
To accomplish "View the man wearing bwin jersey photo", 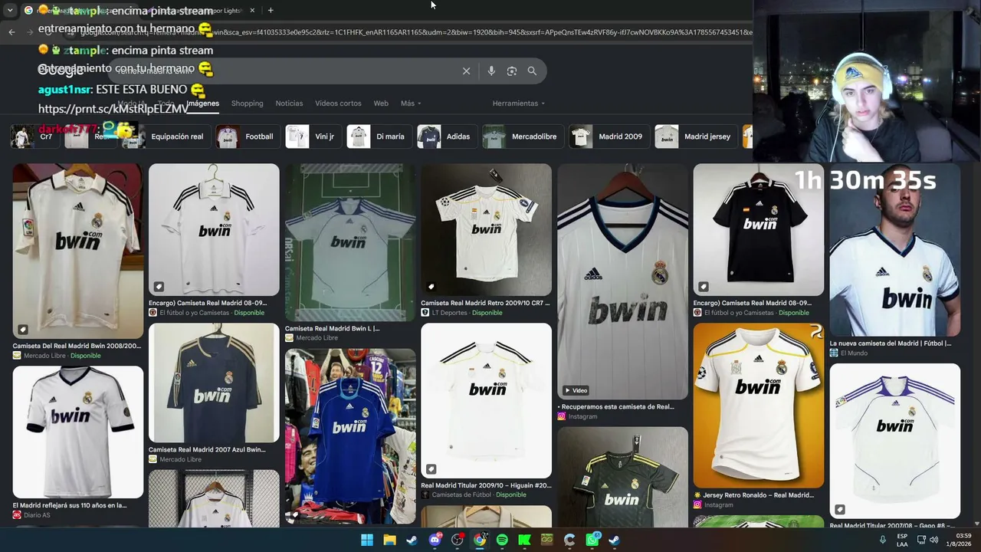I will pyautogui.click(x=894, y=250).
